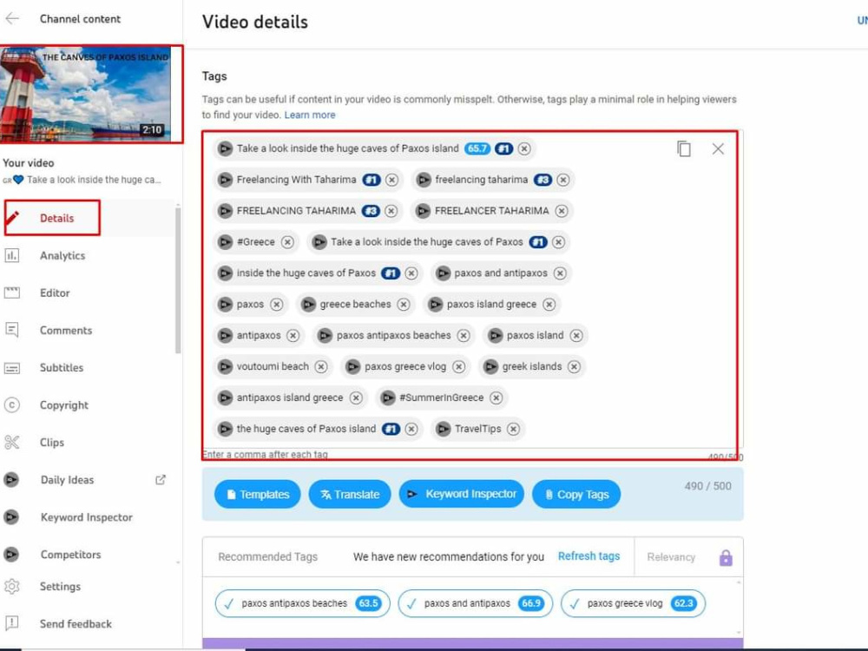Click the Refresh tags link
Screen dimensions: 868x651
[589, 556]
